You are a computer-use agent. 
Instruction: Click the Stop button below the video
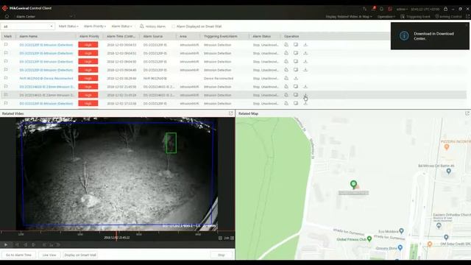[x=221, y=255]
